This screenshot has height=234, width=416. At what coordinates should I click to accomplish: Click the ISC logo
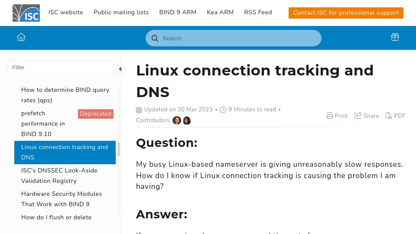pyautogui.click(x=26, y=13)
